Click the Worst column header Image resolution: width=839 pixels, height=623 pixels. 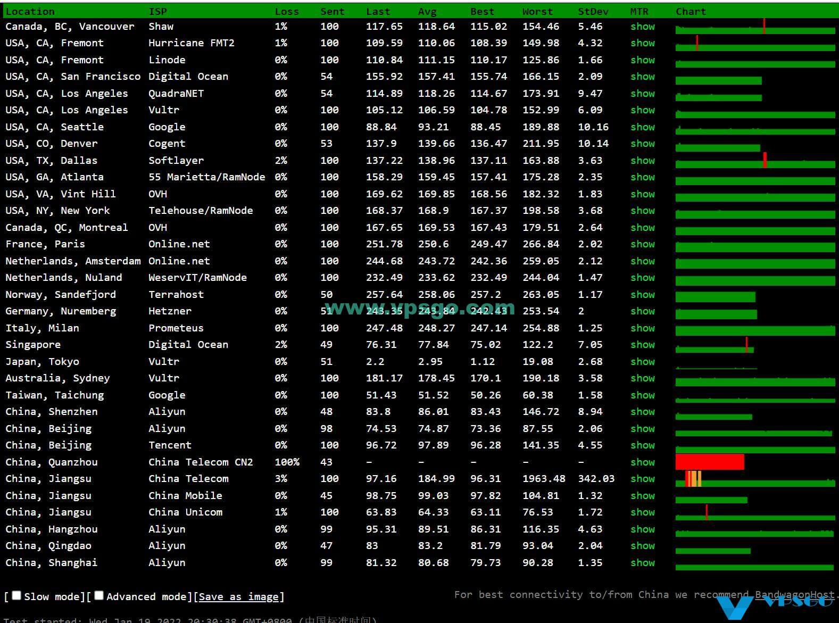click(x=537, y=11)
